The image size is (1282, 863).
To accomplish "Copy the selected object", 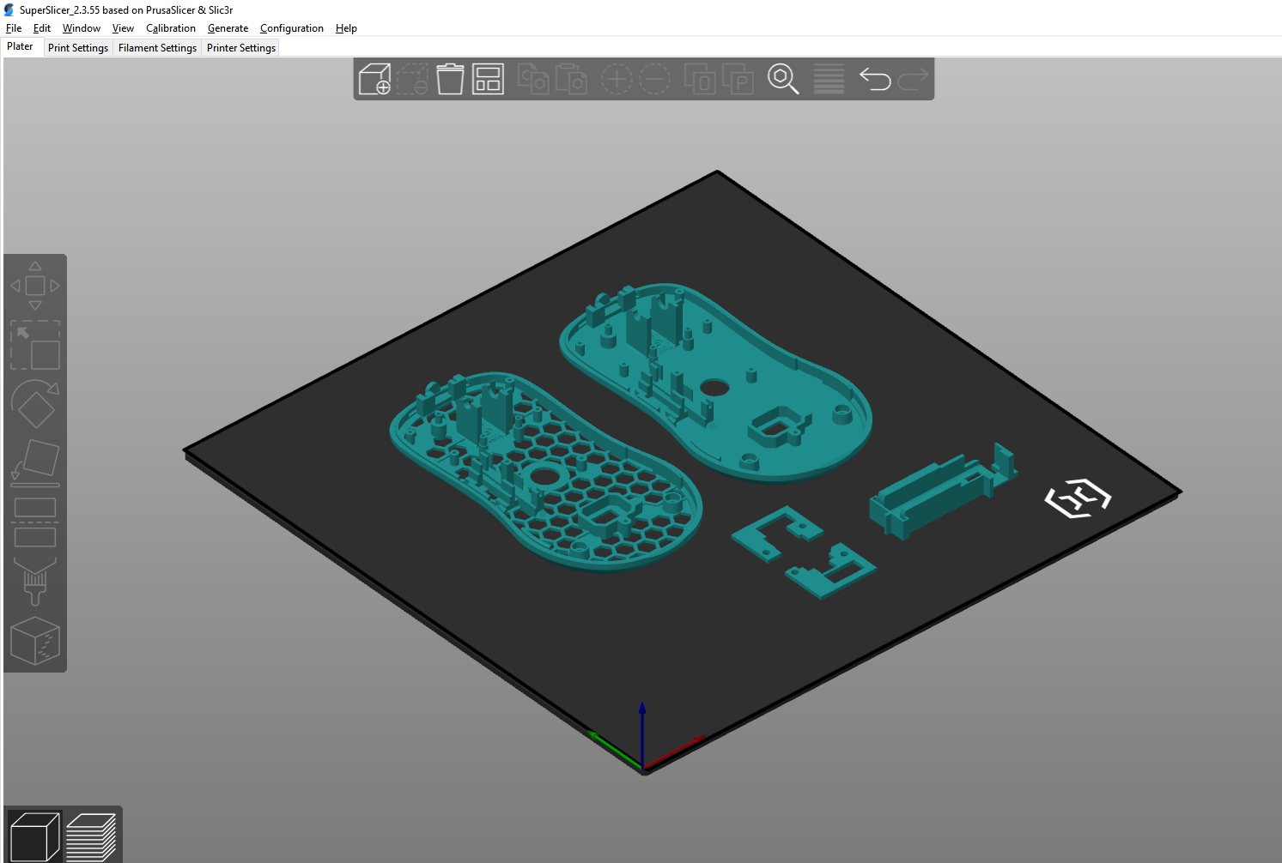I will 534,78.
